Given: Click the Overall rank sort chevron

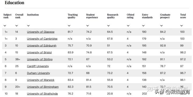Looking at the screenshot, I should tap(17, 26).
